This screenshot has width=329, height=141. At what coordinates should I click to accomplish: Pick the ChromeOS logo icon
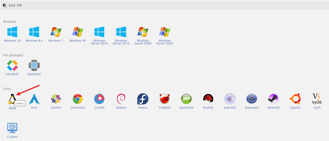click(78, 99)
